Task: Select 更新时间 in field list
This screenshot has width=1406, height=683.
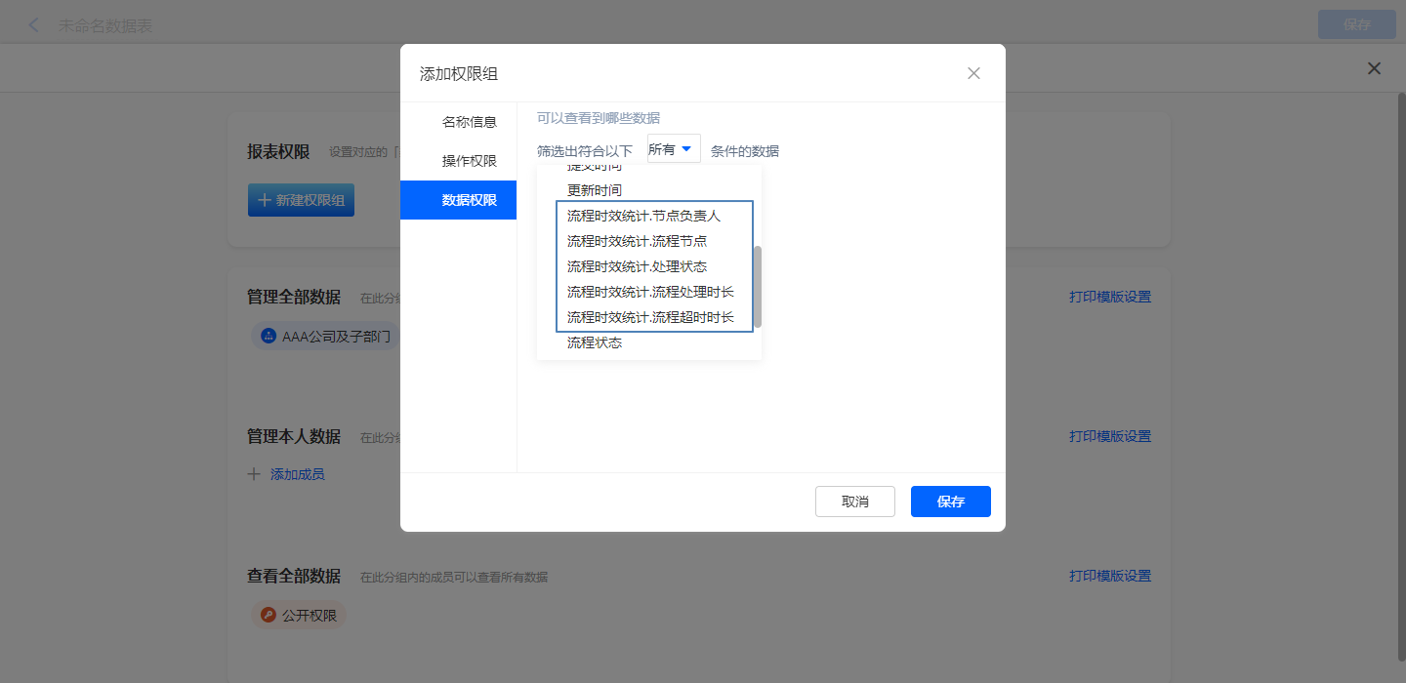Action: (x=595, y=190)
